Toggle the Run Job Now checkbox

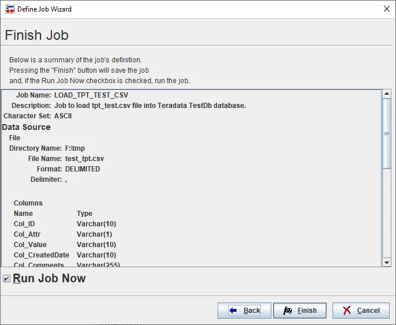click(x=6, y=279)
